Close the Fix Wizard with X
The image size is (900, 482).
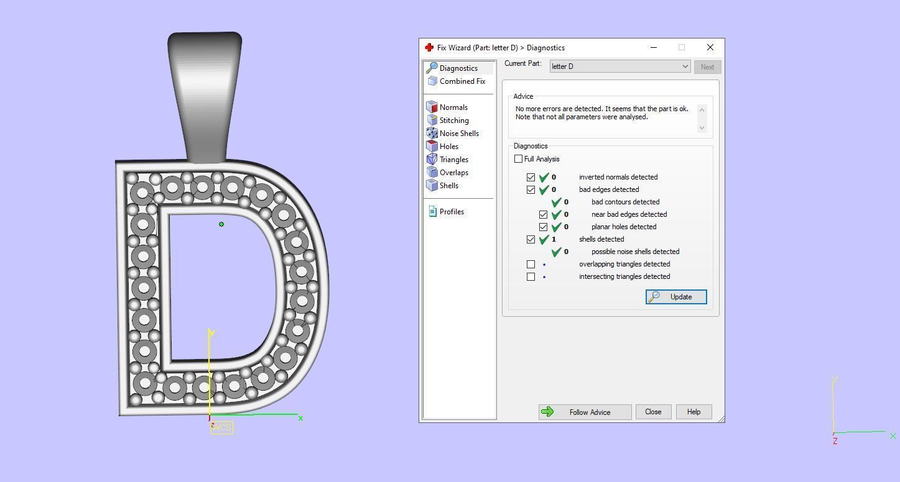pyautogui.click(x=710, y=47)
